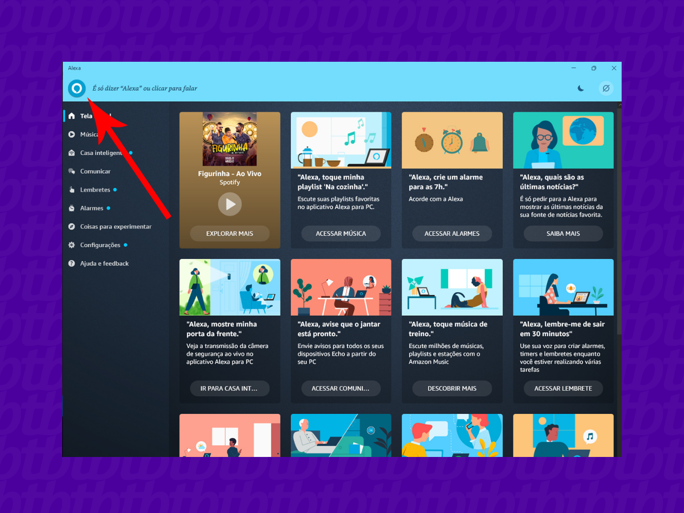Select the DESCOBRIR MAIS button
Image resolution: width=684 pixels, height=513 pixels.
[x=452, y=389]
